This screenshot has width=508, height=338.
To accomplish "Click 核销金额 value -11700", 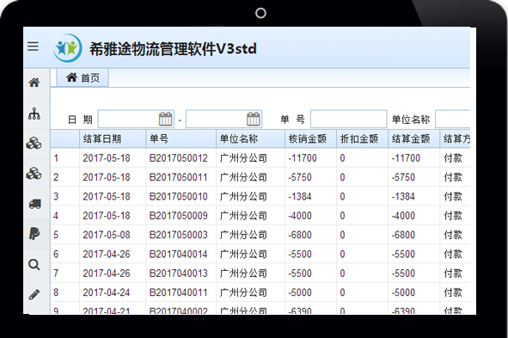I will (x=303, y=158).
